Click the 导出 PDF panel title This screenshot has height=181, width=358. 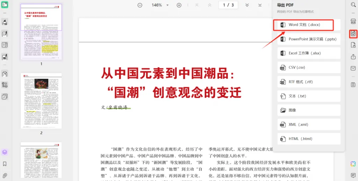coord(285,5)
